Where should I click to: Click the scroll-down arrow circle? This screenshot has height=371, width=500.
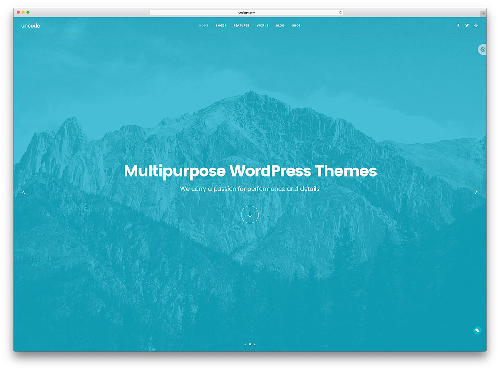pyautogui.click(x=250, y=214)
